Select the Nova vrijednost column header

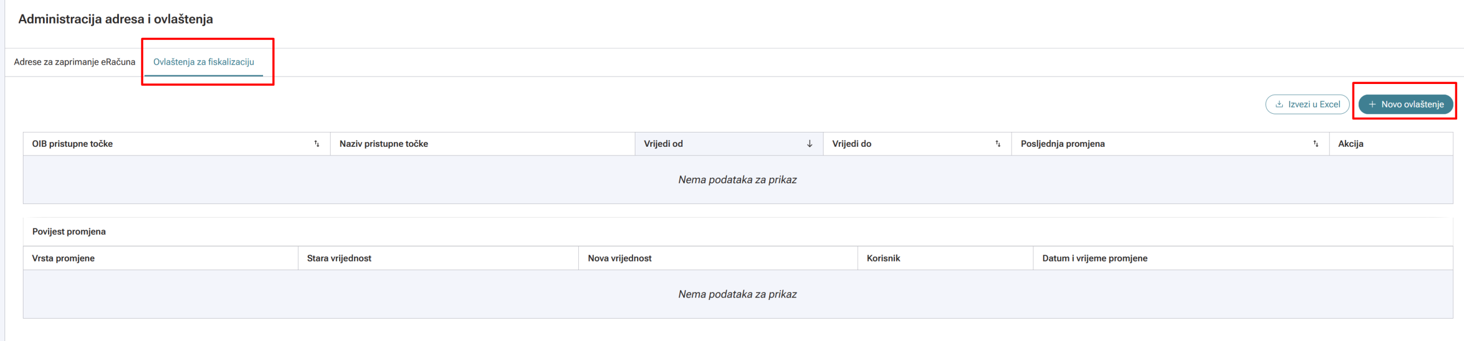click(619, 258)
